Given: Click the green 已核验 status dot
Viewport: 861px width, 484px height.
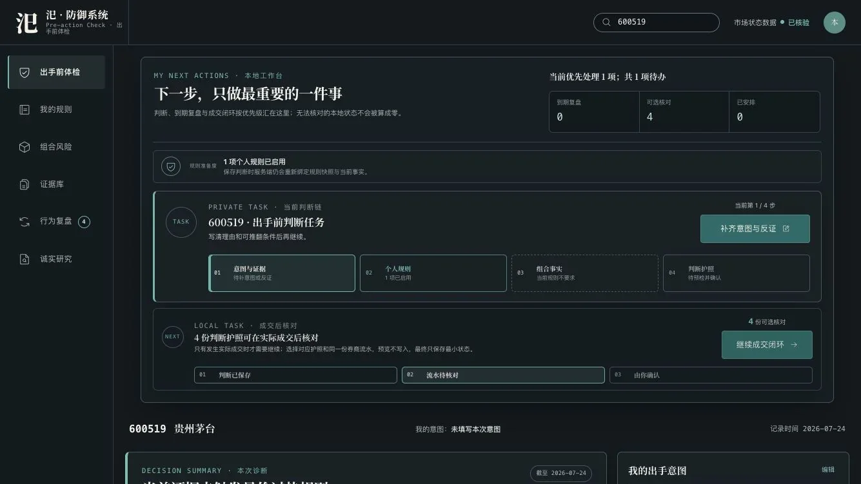Looking at the screenshot, I should point(782,22).
